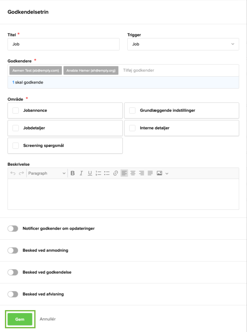The image size is (247, 332).
Task: Toggle underline in the Beskrivelse toolbar
Action: click(x=90, y=173)
